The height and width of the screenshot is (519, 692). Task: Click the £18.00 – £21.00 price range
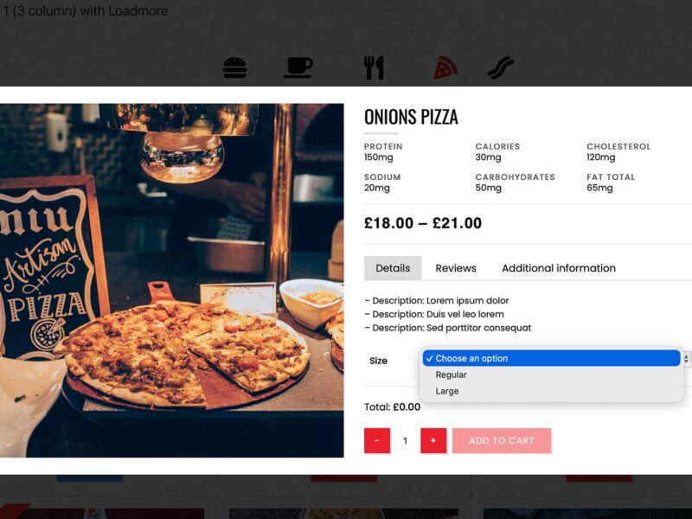[x=423, y=223]
